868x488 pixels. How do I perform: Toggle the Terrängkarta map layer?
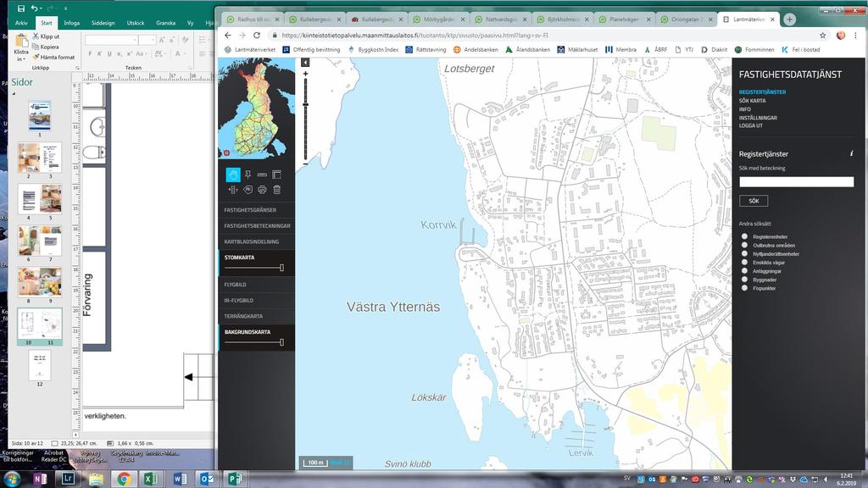256,316
